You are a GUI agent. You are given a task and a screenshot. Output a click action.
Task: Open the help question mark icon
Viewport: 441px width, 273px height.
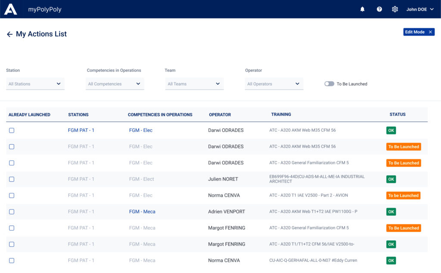379,9
